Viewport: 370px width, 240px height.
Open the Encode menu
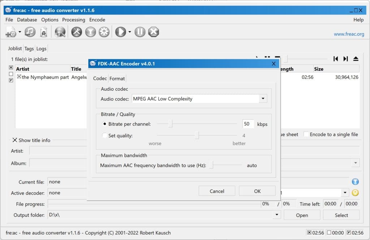(x=97, y=20)
